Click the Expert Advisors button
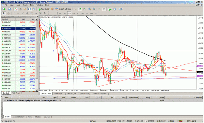204x123 pixels. click(63, 9)
